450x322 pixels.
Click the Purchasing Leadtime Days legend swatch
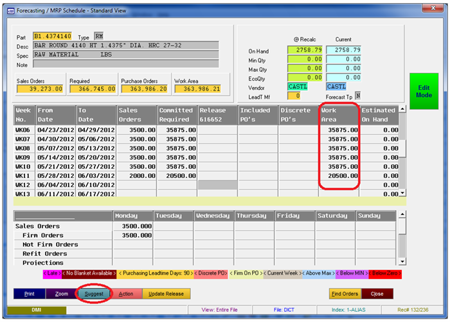156,274
